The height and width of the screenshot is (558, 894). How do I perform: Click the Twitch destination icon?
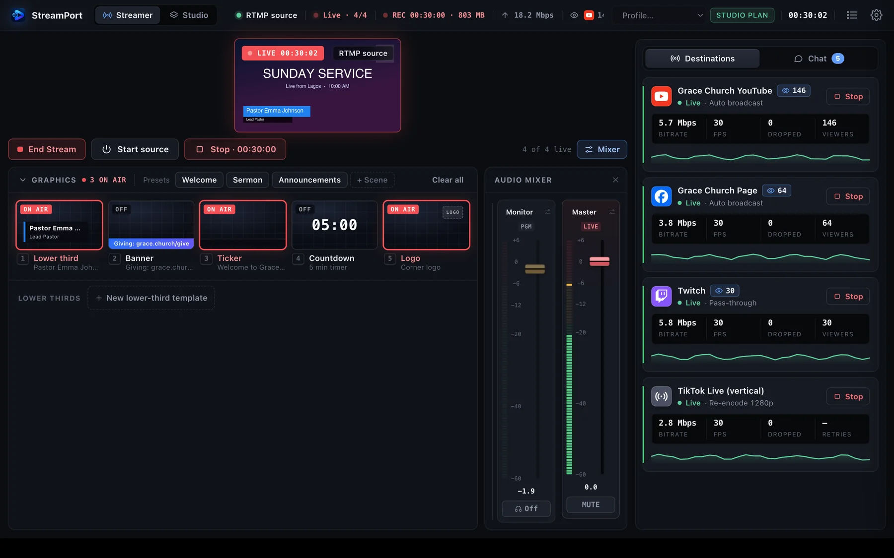click(662, 297)
